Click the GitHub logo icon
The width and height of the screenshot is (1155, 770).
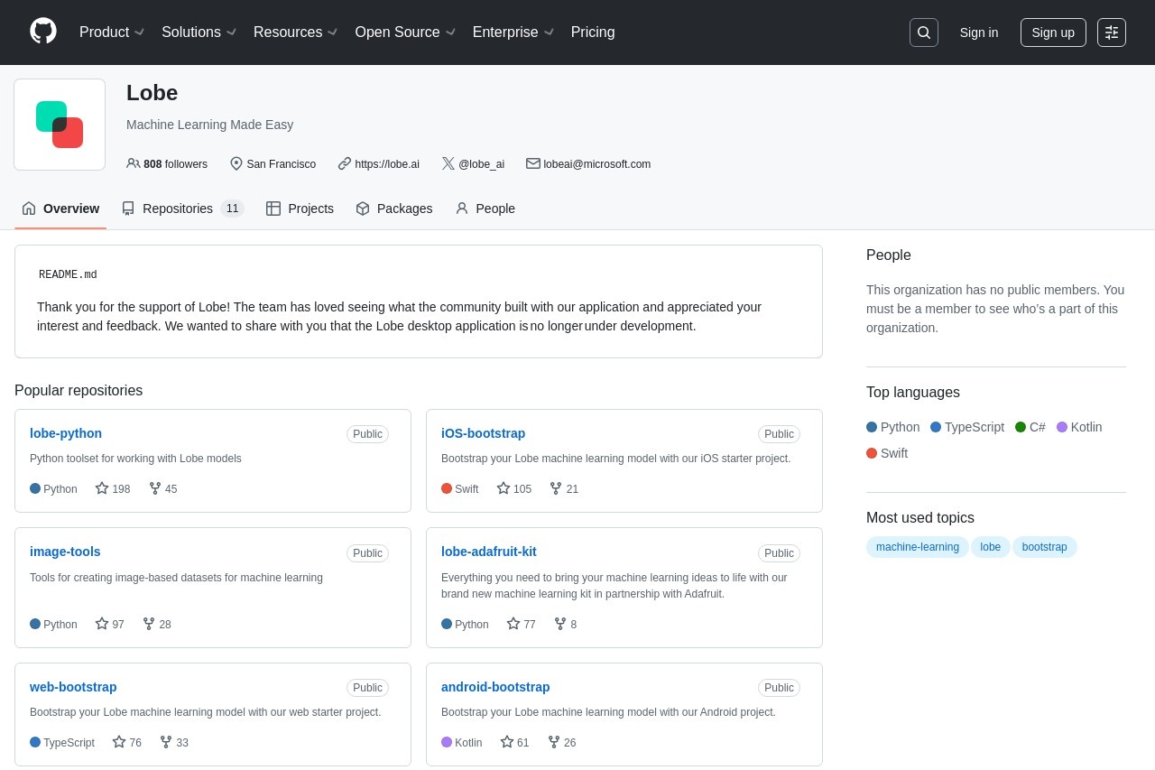point(43,32)
